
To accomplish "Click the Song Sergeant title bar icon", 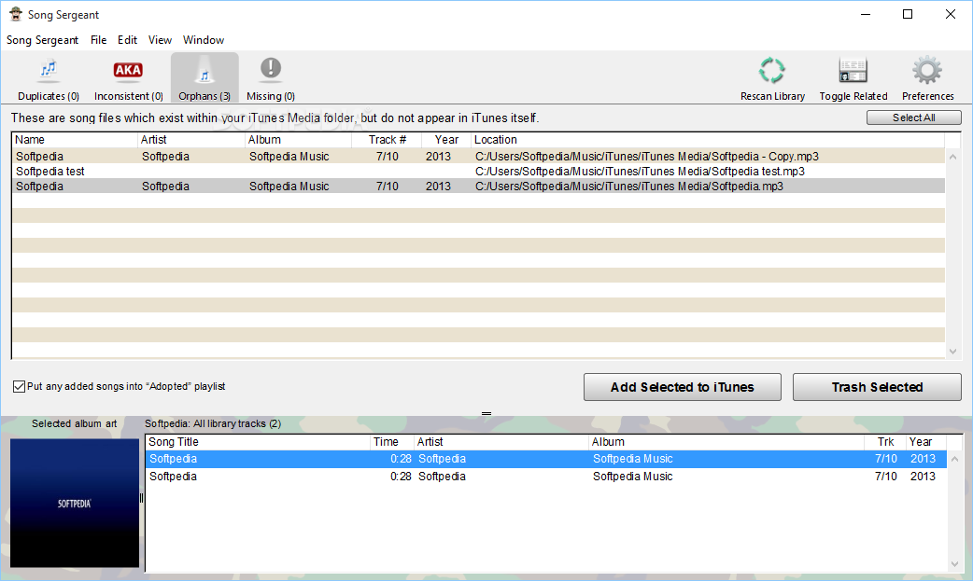I will [16, 14].
